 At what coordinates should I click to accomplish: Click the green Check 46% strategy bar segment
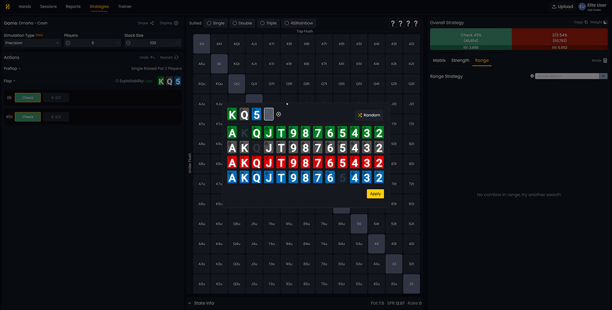[x=469, y=38]
